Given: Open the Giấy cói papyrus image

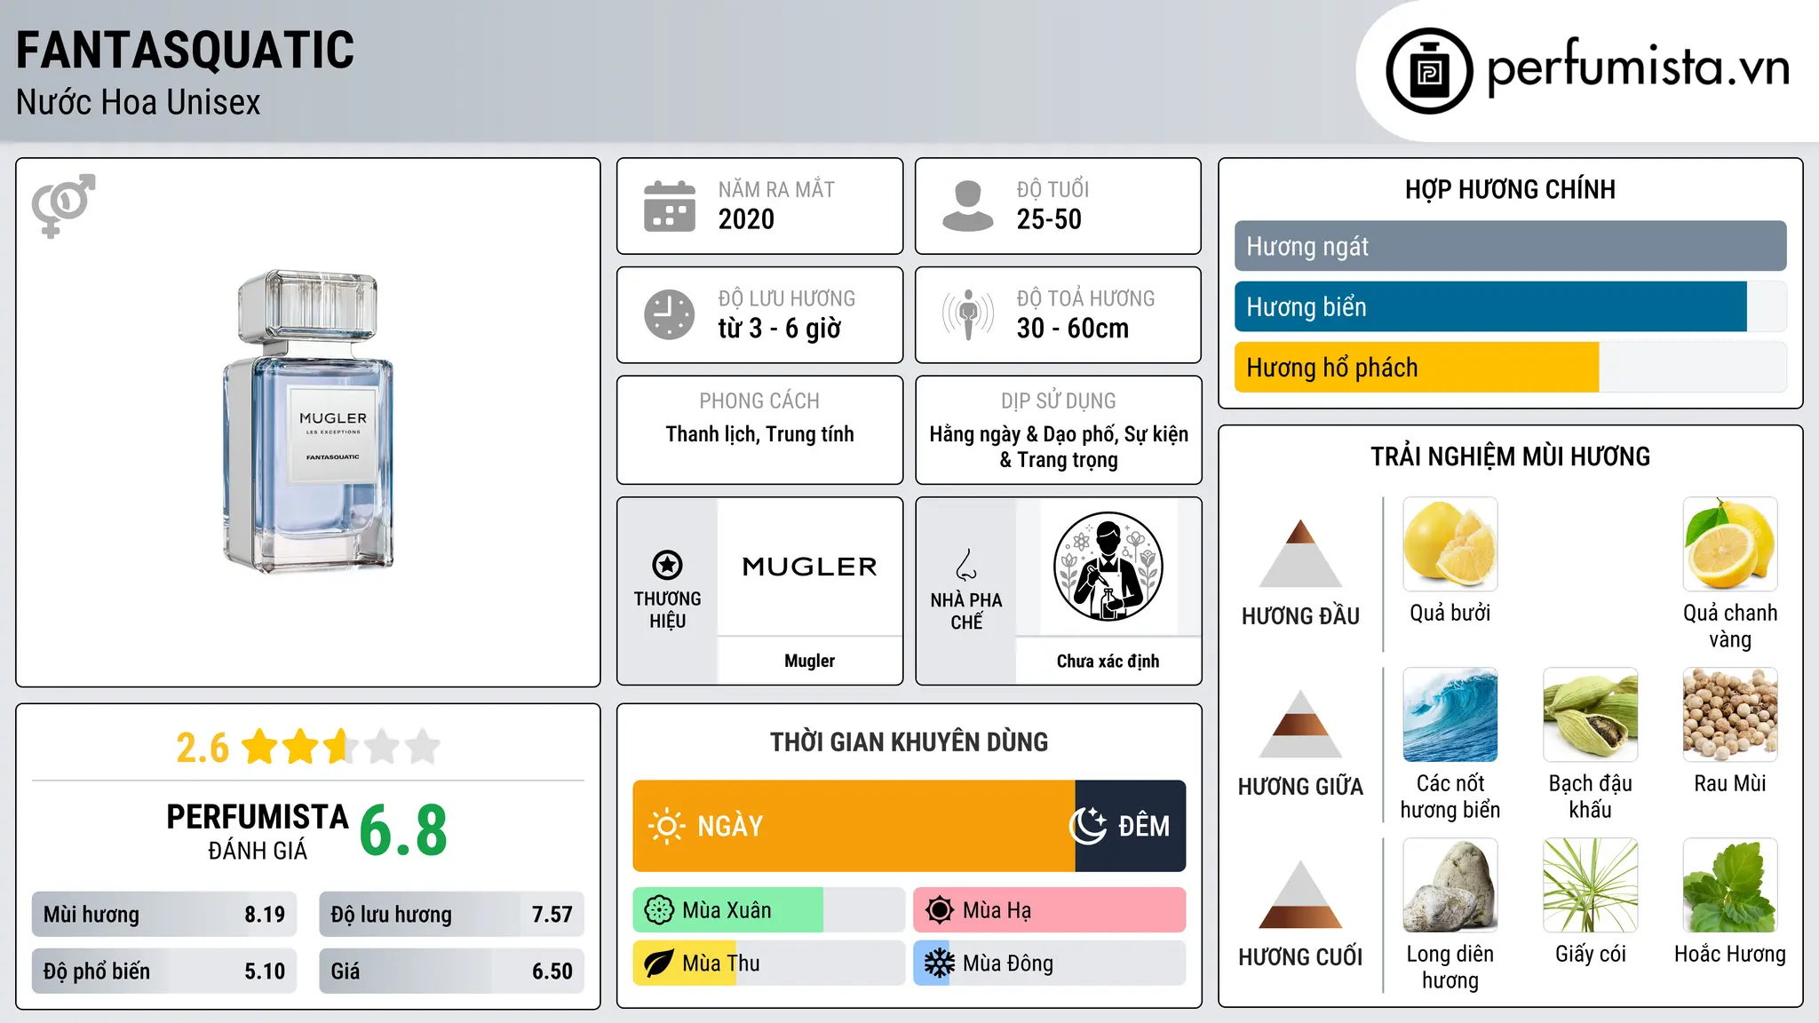Looking at the screenshot, I should (1591, 885).
